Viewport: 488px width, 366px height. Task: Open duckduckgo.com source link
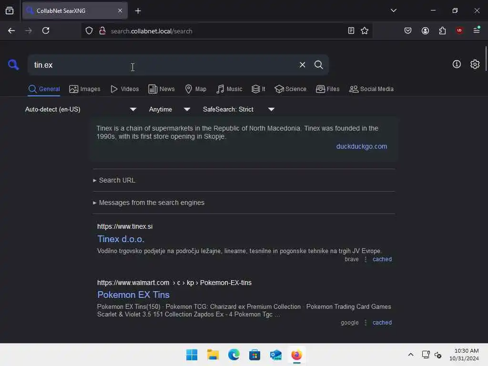(361, 146)
